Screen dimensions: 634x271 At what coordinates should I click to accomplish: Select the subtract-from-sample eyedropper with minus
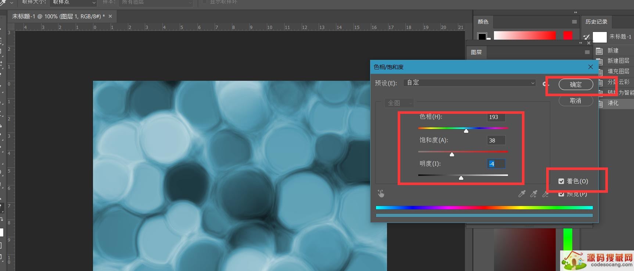(x=545, y=194)
